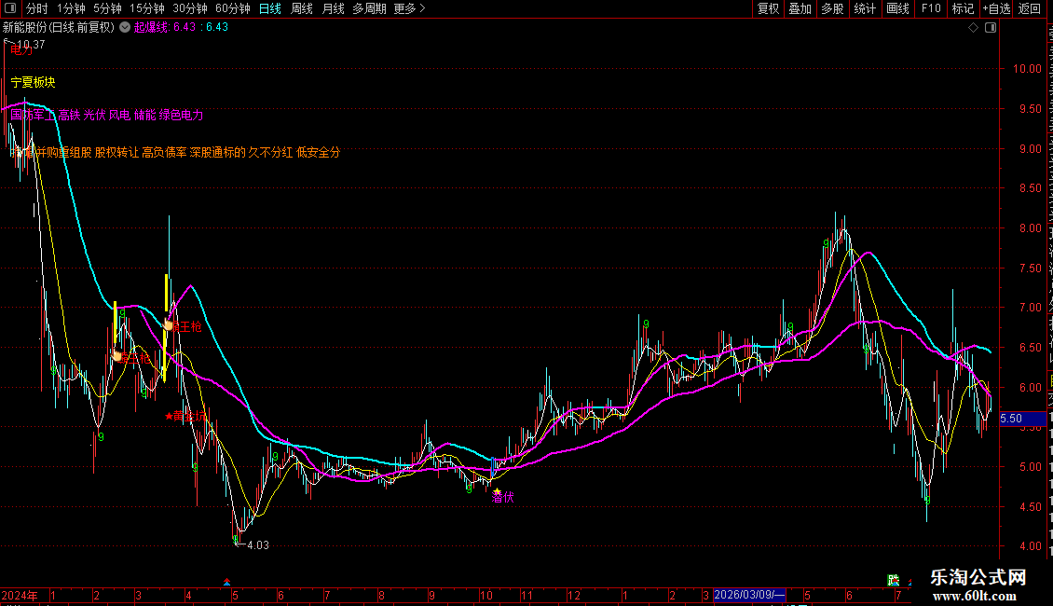Screen dimensions: 1053x606
Task: Click the 复权 button
Action: 768,8
